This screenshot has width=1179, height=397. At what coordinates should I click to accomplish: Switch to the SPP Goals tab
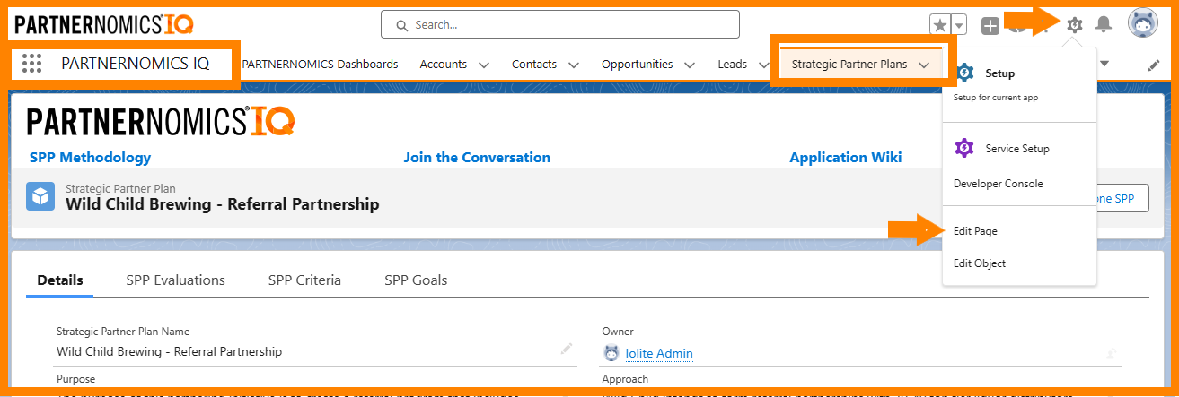pyautogui.click(x=416, y=280)
